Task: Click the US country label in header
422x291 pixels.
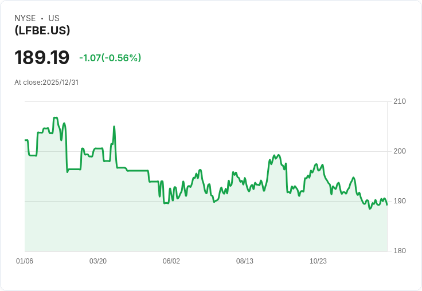Action: coord(54,18)
